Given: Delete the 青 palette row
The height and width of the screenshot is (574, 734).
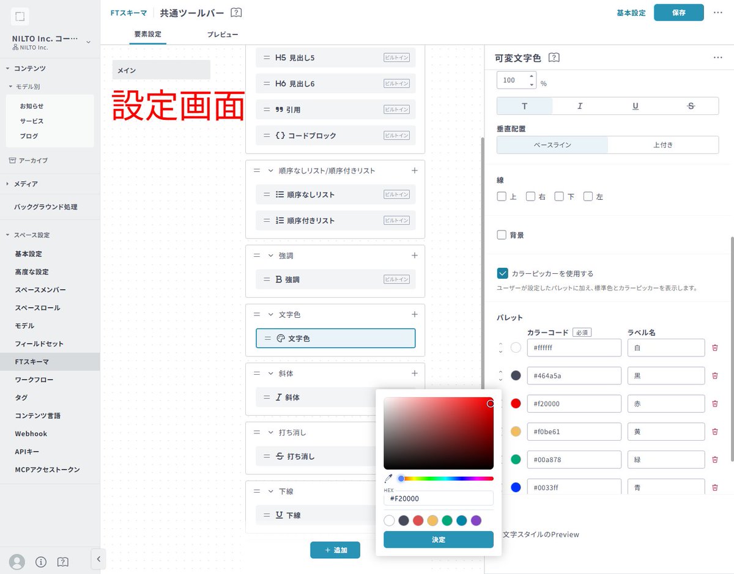Looking at the screenshot, I should (x=714, y=488).
